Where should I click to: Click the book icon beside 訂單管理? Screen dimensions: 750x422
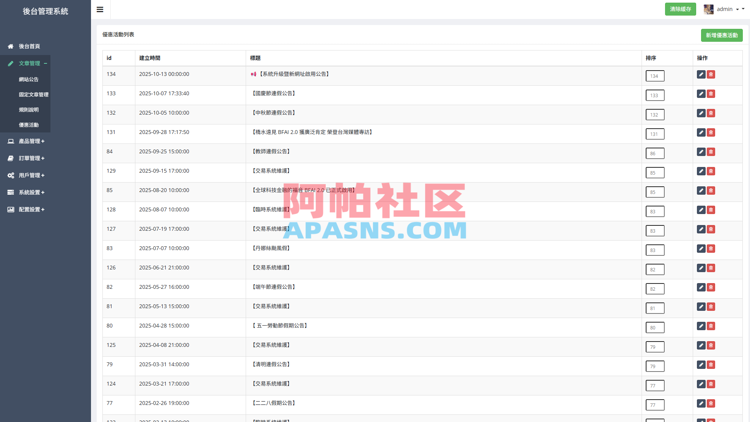(10, 158)
